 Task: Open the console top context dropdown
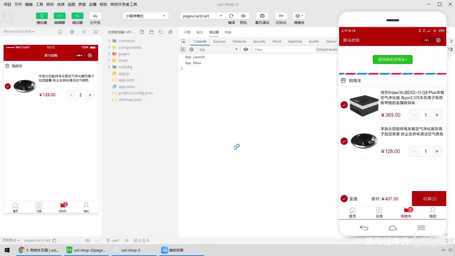pos(218,49)
